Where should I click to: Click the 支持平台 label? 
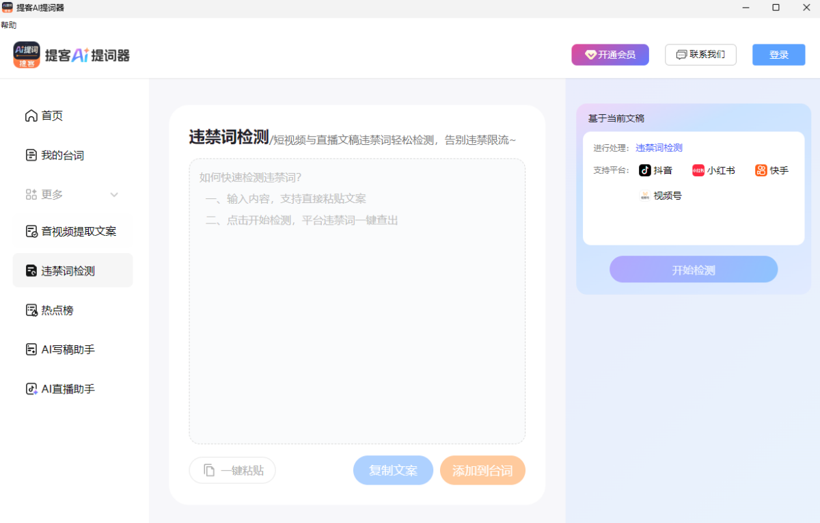click(612, 170)
